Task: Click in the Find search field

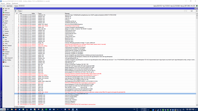Action: (x=187, y=11)
